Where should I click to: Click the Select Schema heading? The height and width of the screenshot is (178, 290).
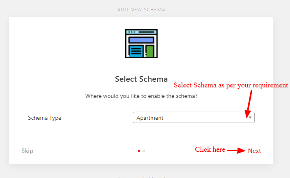[x=141, y=79]
